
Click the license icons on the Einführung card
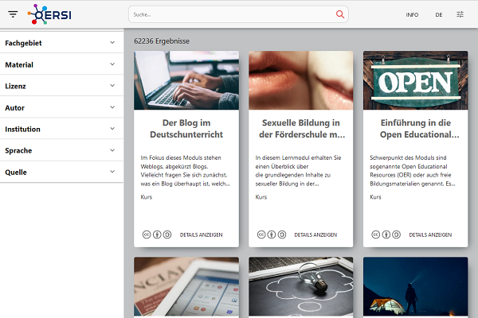pyautogui.click(x=386, y=235)
